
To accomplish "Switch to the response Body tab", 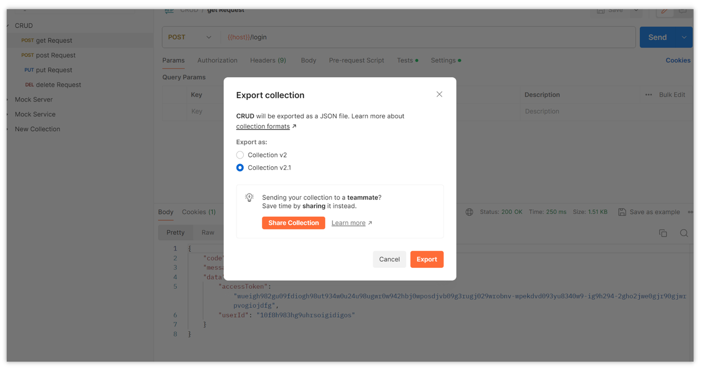I will coord(165,212).
